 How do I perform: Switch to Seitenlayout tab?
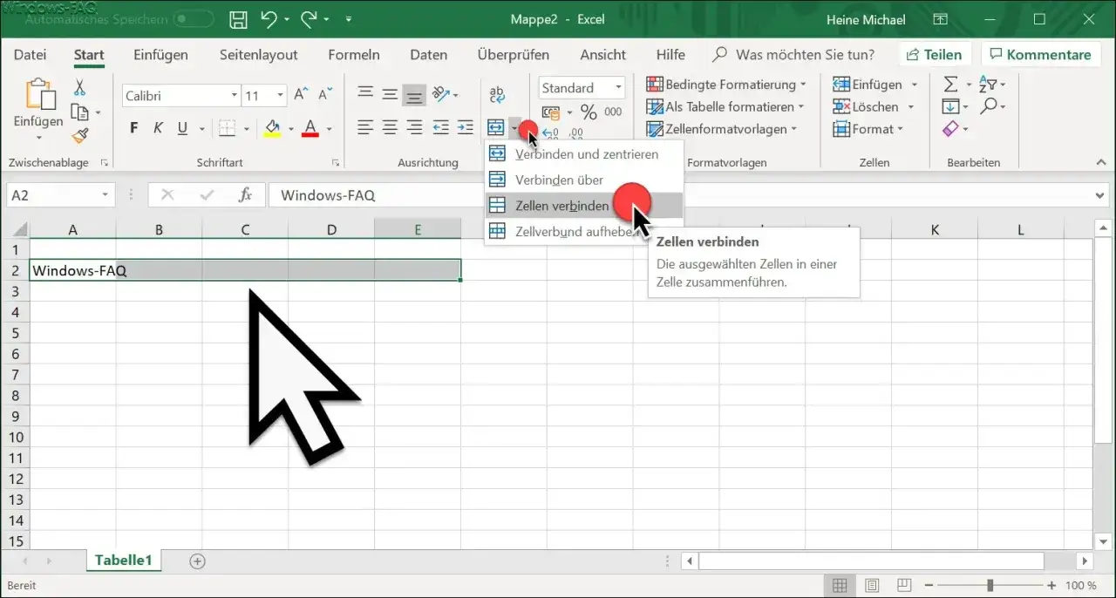(258, 54)
